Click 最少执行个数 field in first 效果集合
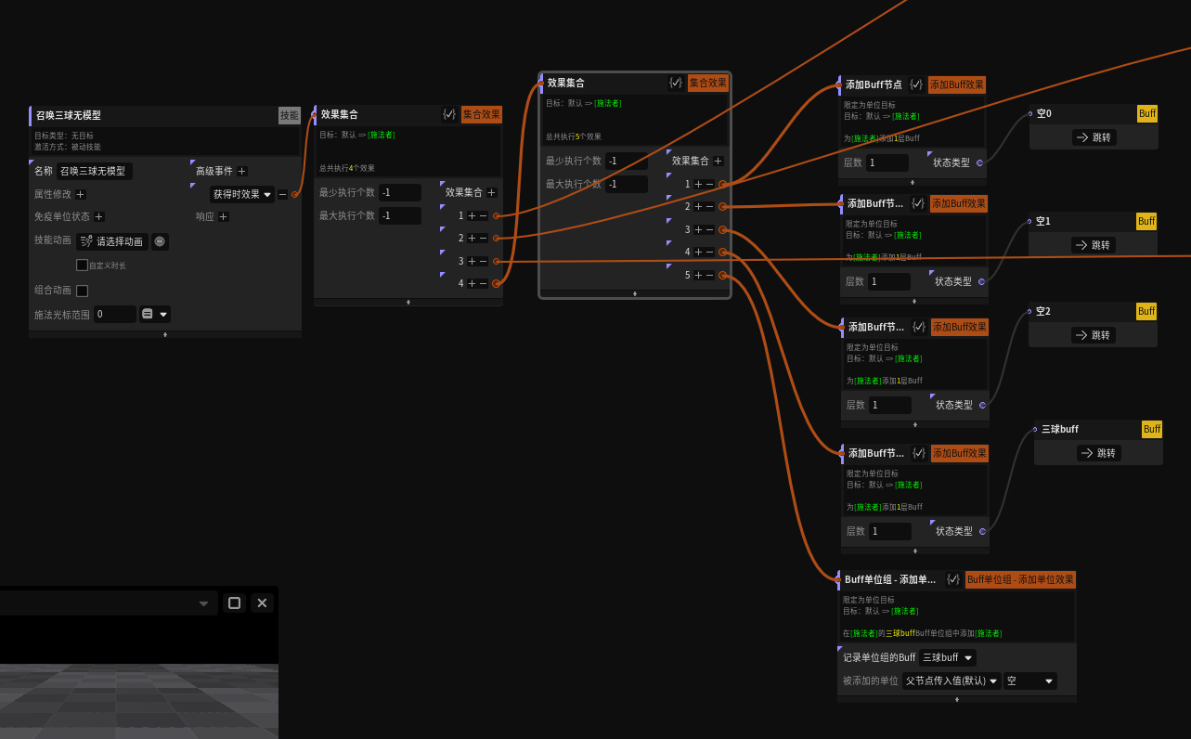The image size is (1191, 739). point(400,192)
